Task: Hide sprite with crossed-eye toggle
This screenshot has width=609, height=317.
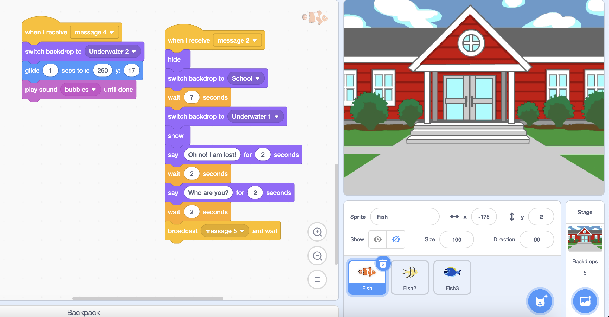Action: point(396,239)
